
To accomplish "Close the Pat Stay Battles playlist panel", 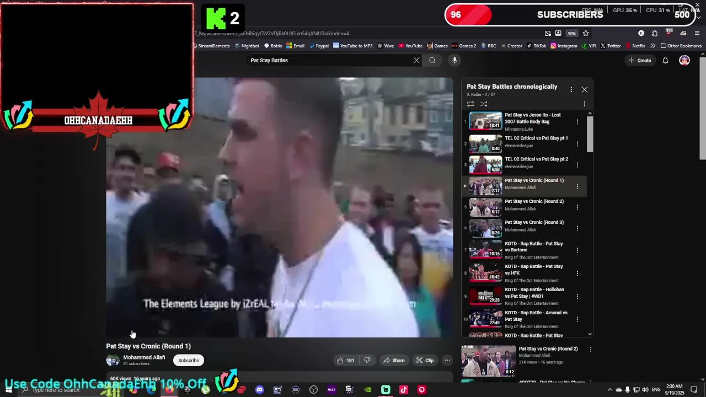I will (x=585, y=89).
